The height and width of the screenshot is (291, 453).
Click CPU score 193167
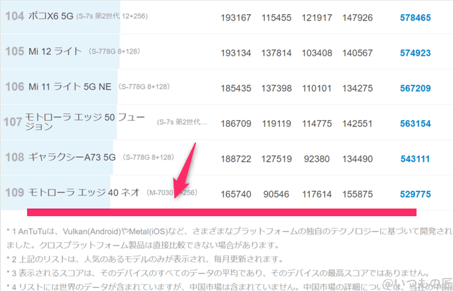point(236,18)
